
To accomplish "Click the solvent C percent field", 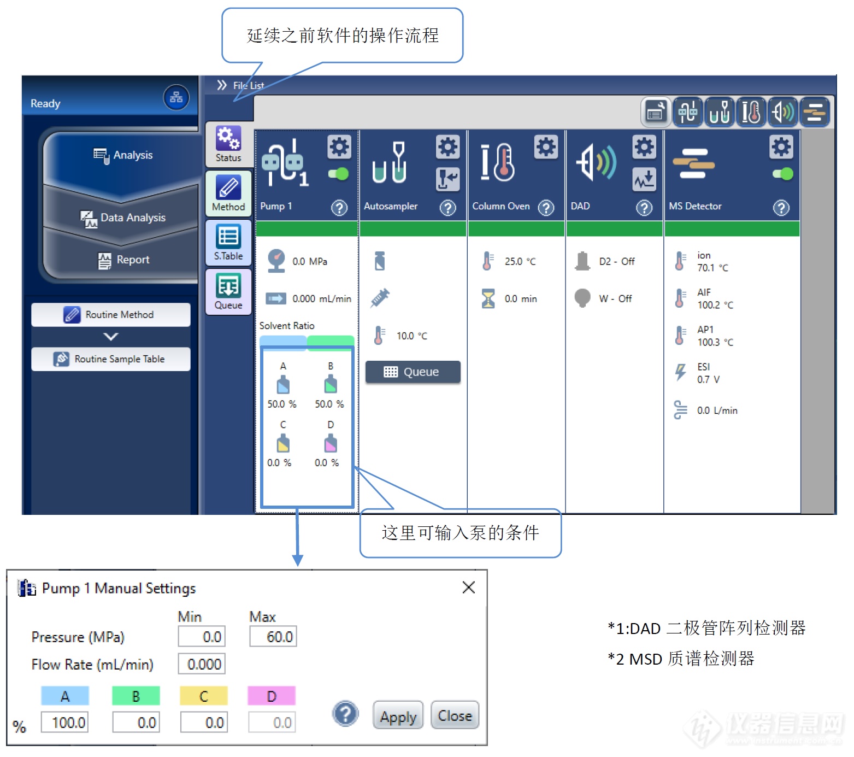I will pos(204,723).
